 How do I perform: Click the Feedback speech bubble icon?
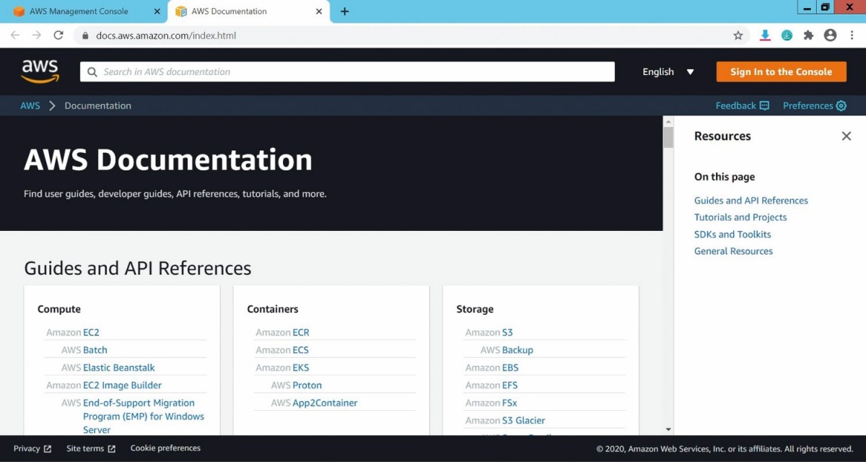point(764,105)
